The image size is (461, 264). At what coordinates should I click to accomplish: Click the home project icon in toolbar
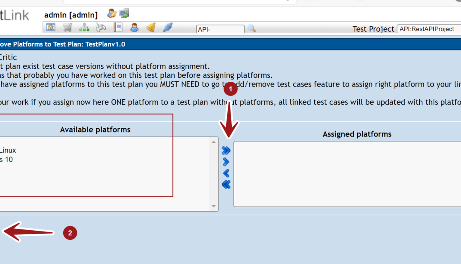click(50, 27)
